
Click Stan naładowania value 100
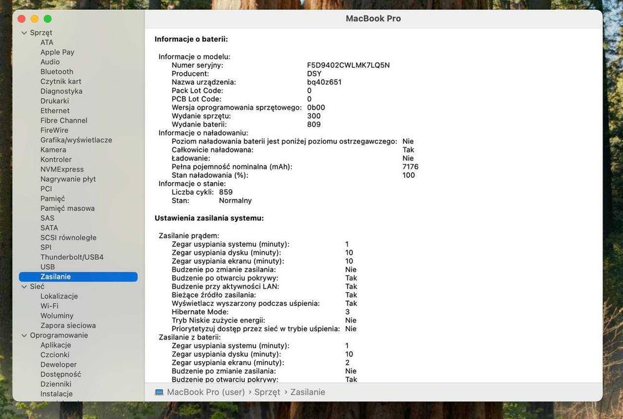tap(409, 175)
